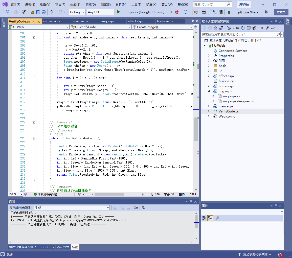This screenshot has height=258, width=292.
Task: Click the Live Share button
Action: click(x=248, y=12)
